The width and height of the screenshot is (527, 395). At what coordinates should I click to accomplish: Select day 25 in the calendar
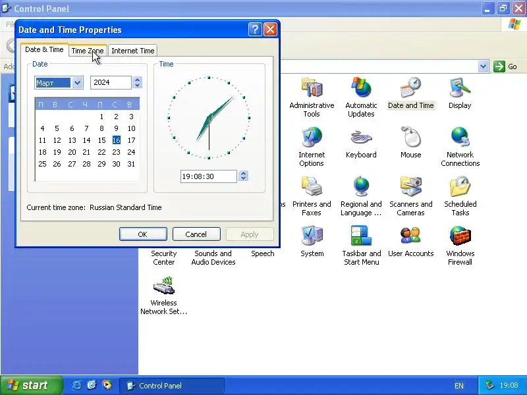tap(42, 164)
